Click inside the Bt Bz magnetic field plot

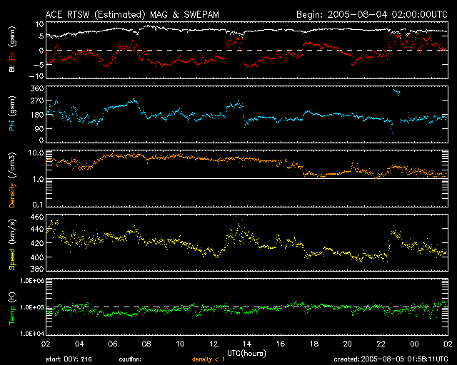coord(247,50)
